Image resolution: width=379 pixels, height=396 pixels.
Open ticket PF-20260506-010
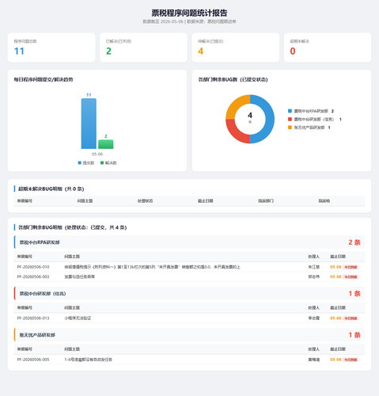33,267
